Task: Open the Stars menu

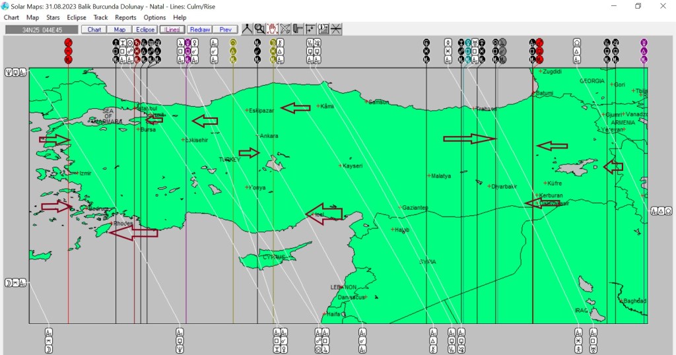Action: 53,18
